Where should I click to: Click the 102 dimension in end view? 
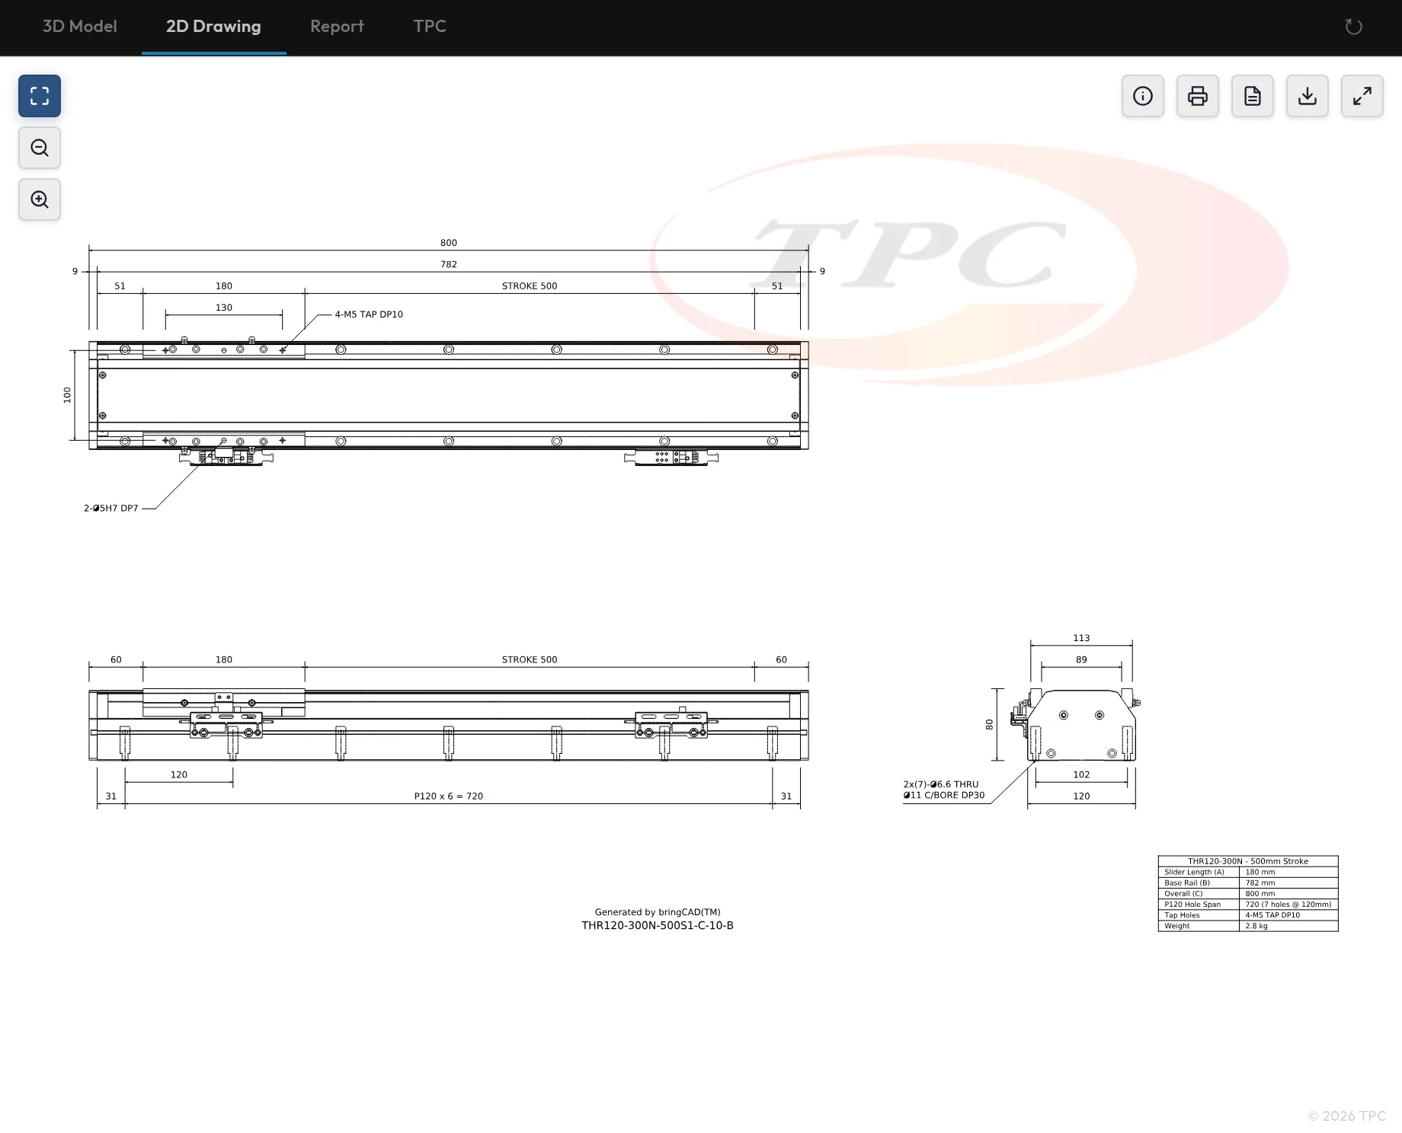(x=1081, y=774)
